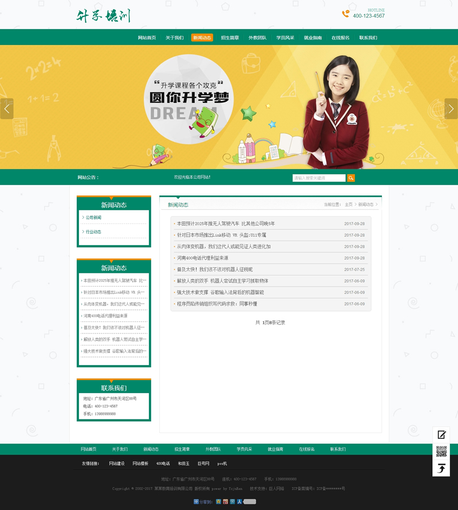
Task: Click the 升学培训 site logo
Action: click(104, 15)
